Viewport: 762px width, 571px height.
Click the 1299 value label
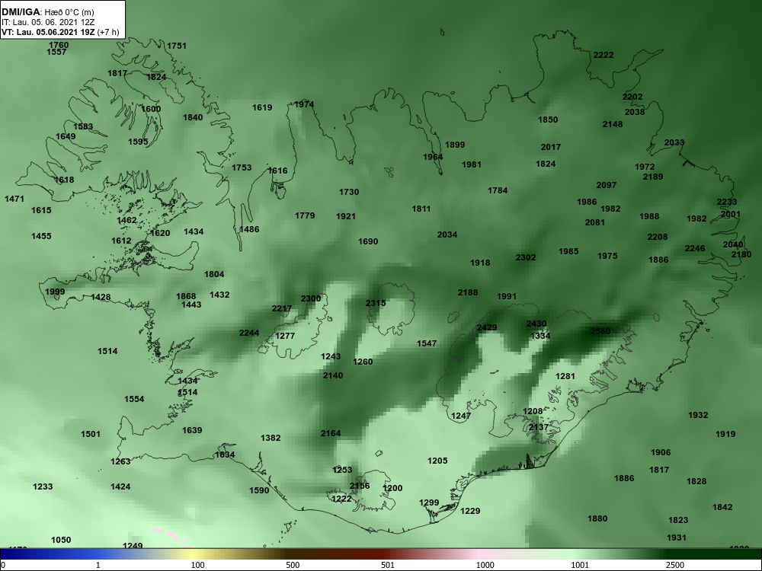(429, 503)
